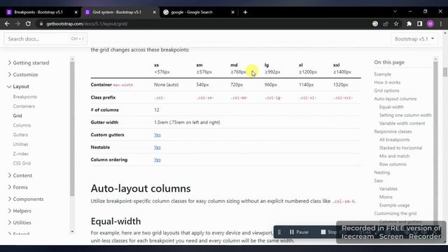Open the tab search chevron

coord(395,11)
